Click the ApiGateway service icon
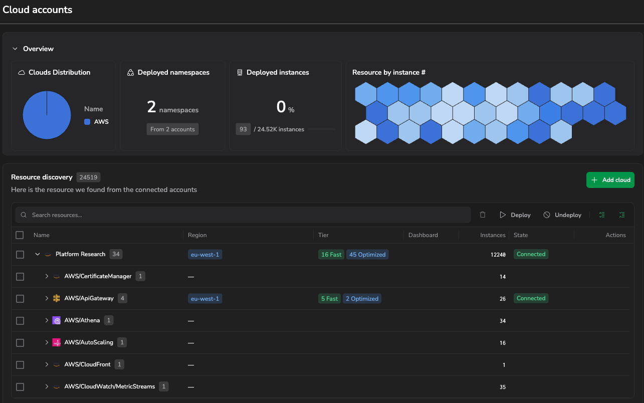 pyautogui.click(x=57, y=298)
